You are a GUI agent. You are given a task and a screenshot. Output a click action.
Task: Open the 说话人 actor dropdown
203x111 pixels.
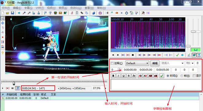point(172,63)
